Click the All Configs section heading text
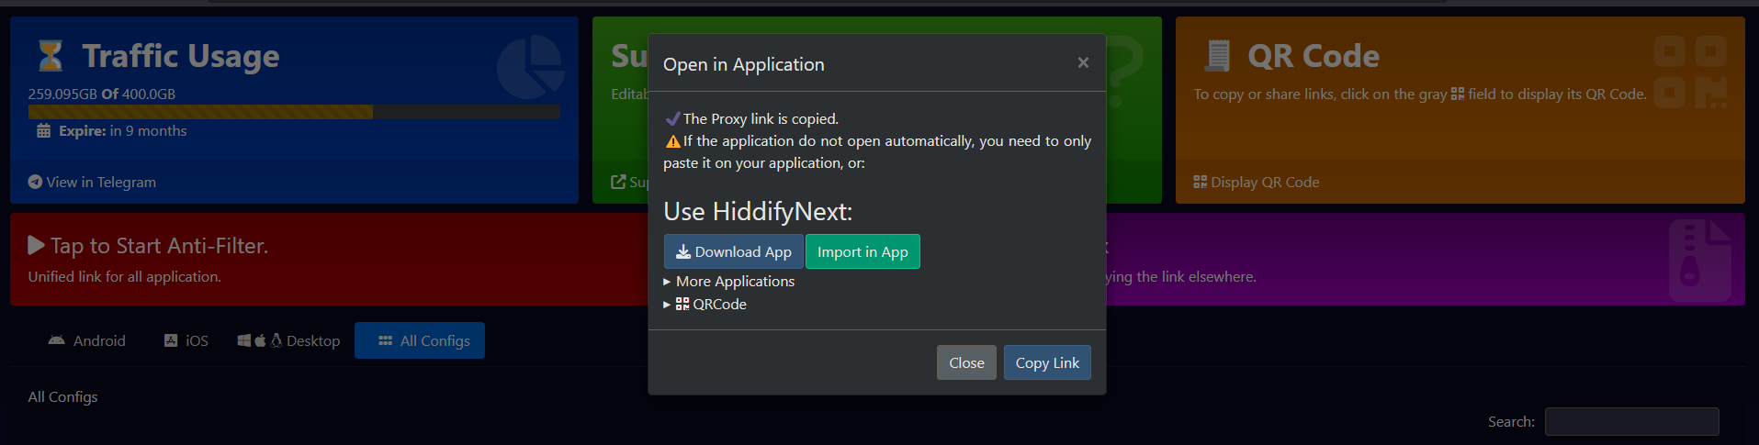The height and width of the screenshot is (445, 1759). [x=62, y=396]
